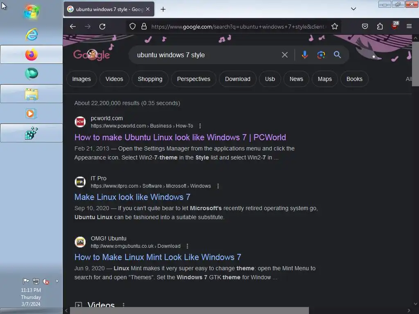419x314 pixels.
Task: Bookmark this page with the star icon
Action: click(x=335, y=27)
